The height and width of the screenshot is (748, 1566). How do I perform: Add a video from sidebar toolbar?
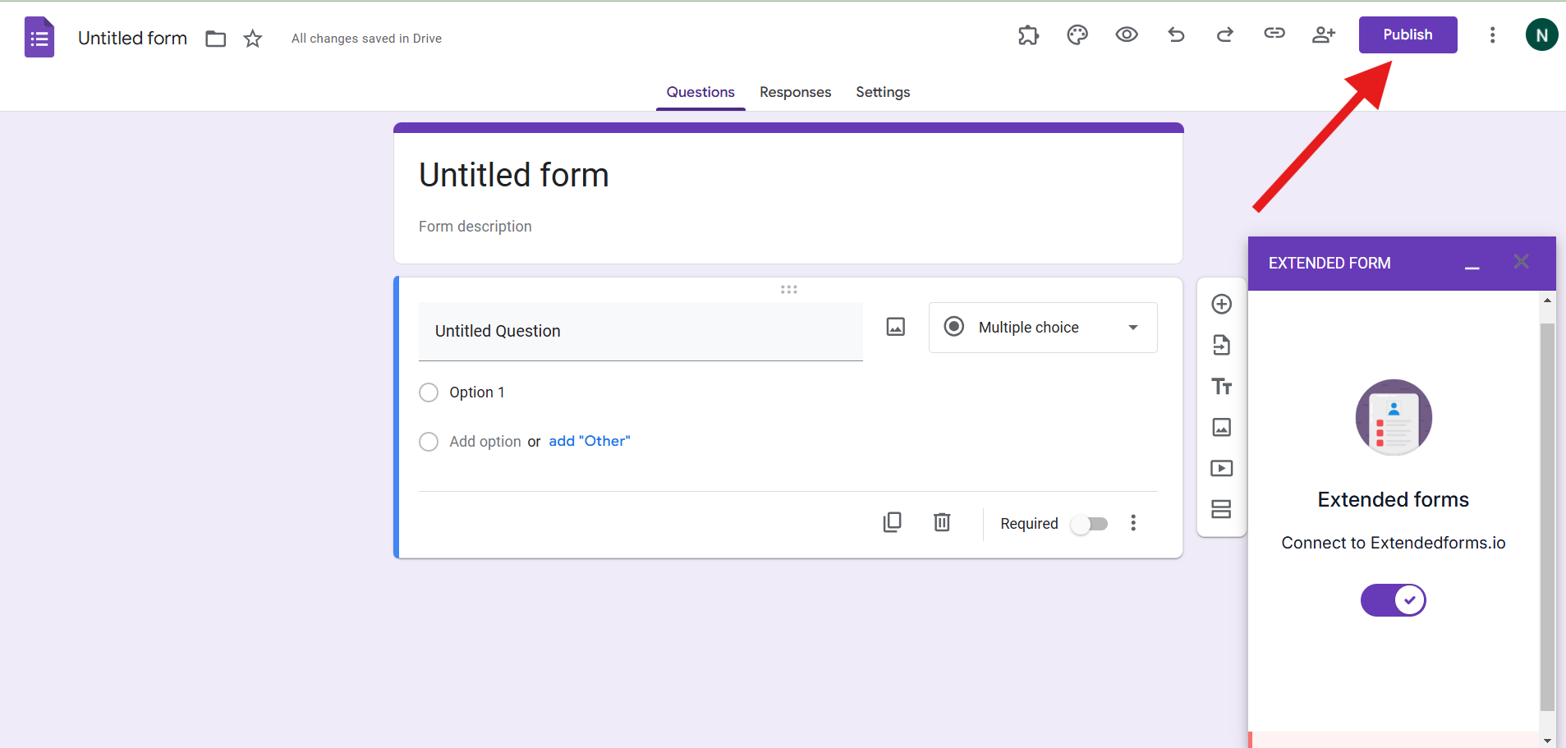pyautogui.click(x=1222, y=468)
